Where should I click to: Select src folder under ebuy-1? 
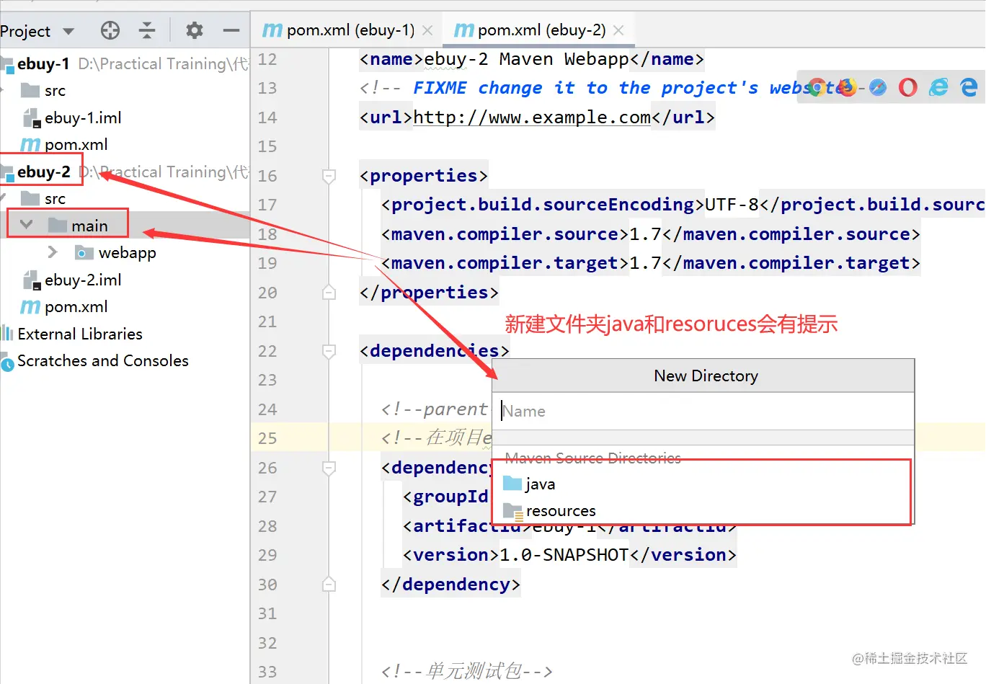click(x=55, y=91)
